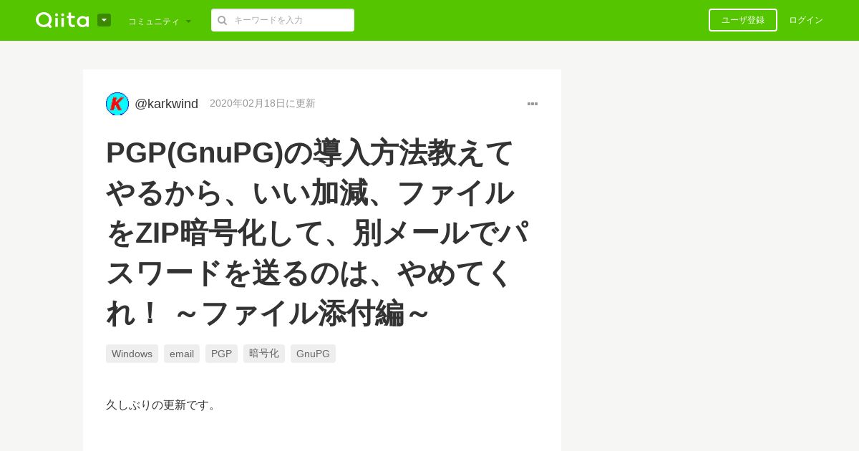The height and width of the screenshot is (451, 859).
Task: Open the three-dot article options menu
Action: 533,104
